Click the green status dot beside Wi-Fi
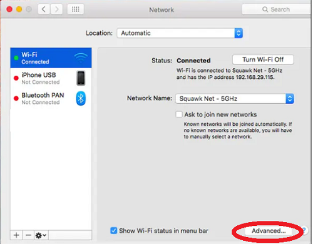The height and width of the screenshot is (244, 313). pyautogui.click(x=16, y=58)
